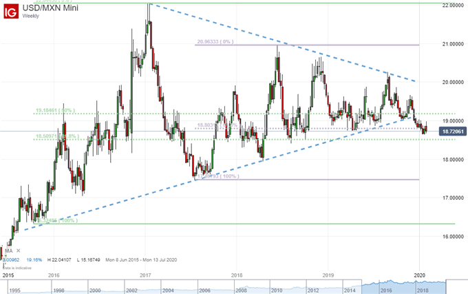Jump to 2004 in the navigator strip

168,291
